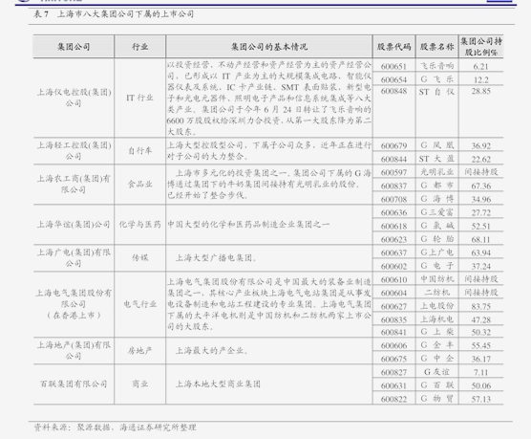Click the '上海轻工控股(集团)公司' cell
This screenshot has width=531, height=439.
[74, 150]
